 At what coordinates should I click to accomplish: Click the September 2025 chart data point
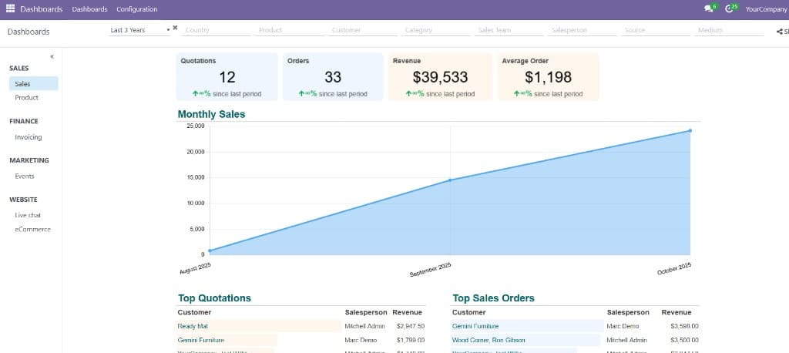point(450,180)
